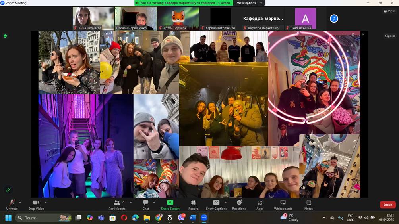Click the Share Screen button
The width and height of the screenshot is (399, 224).
(x=170, y=205)
